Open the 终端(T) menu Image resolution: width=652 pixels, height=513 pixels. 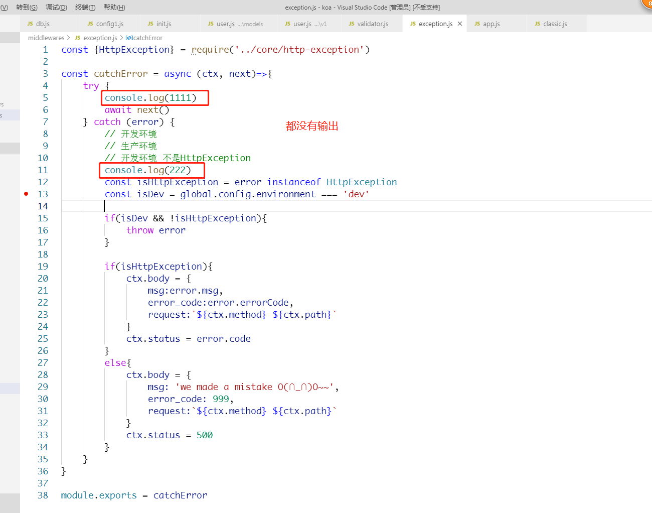[x=85, y=7]
